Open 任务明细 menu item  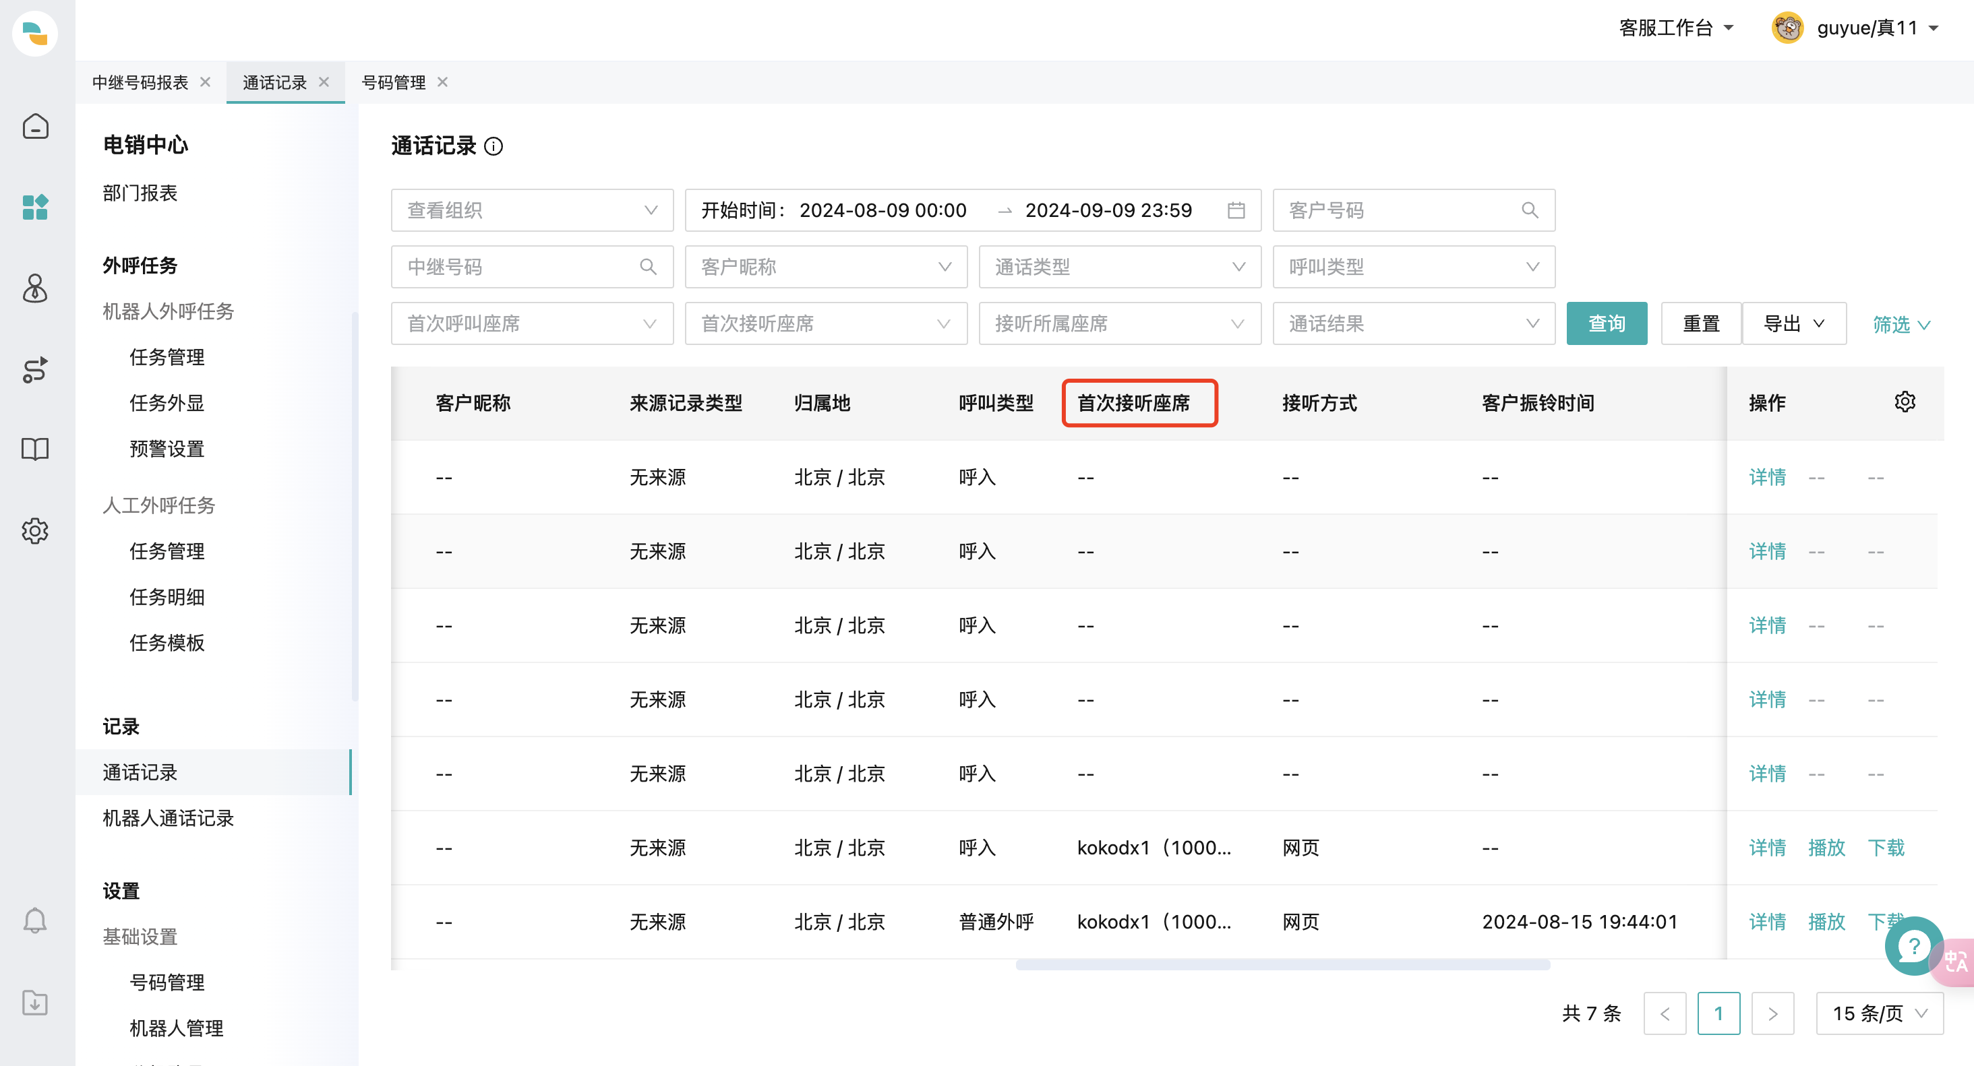coord(167,597)
